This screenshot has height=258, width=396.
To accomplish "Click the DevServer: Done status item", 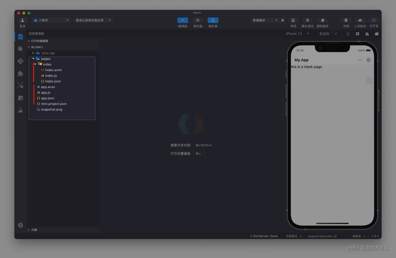I will coord(264,236).
